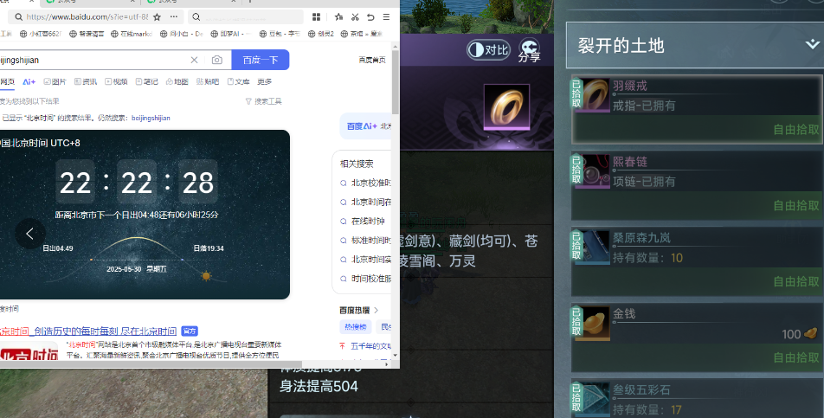Click the 金钱 gold ingot icon

[x=595, y=323]
